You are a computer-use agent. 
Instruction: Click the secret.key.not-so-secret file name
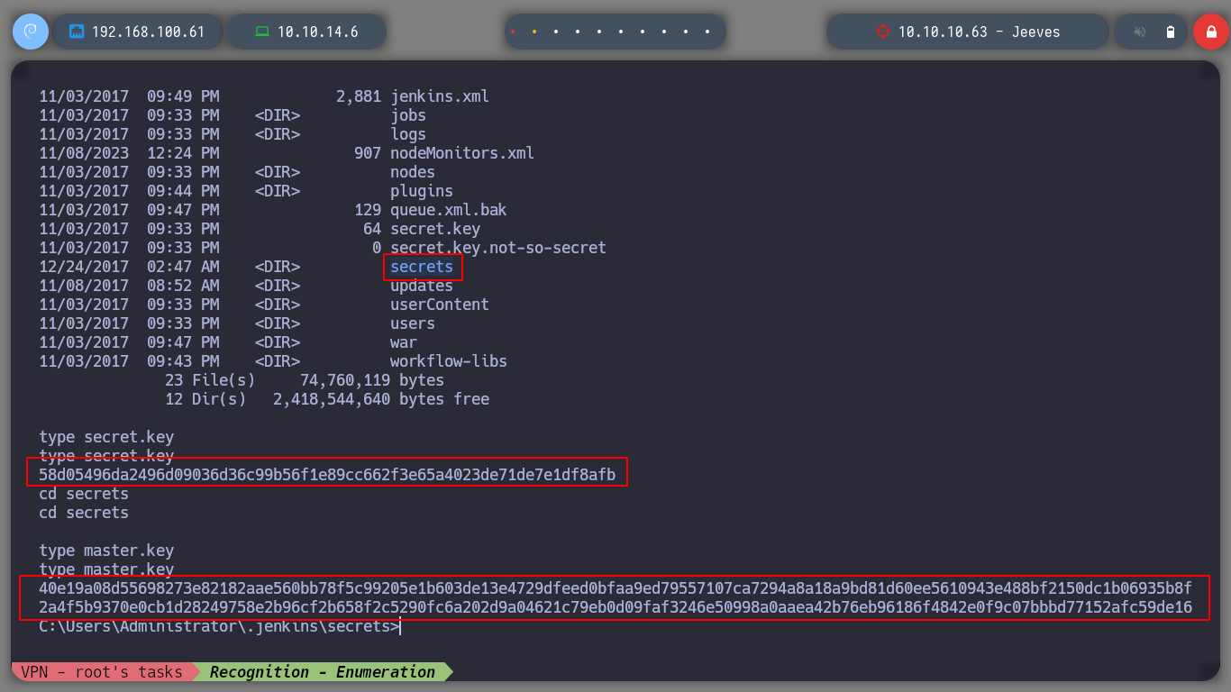(498, 248)
